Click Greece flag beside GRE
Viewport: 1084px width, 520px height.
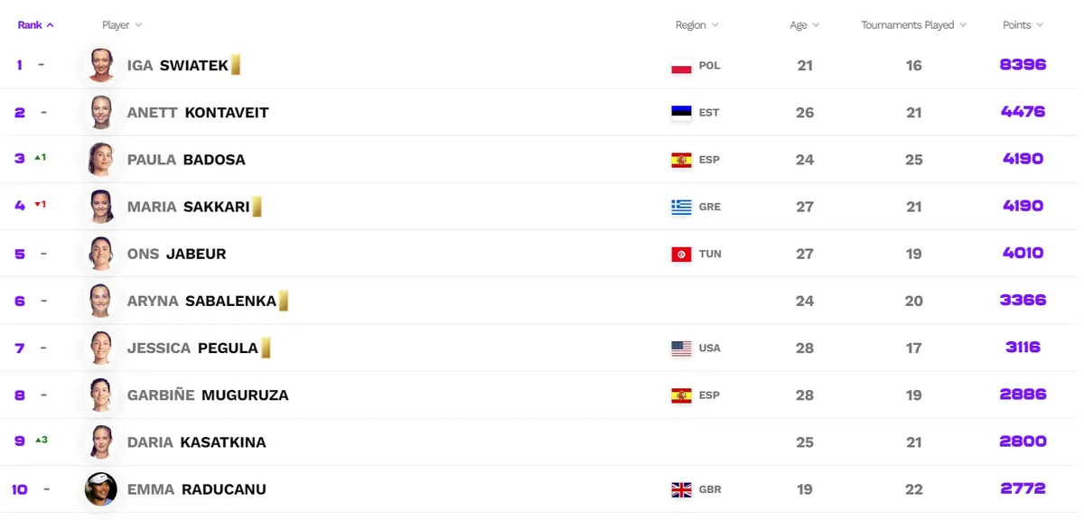pos(681,207)
